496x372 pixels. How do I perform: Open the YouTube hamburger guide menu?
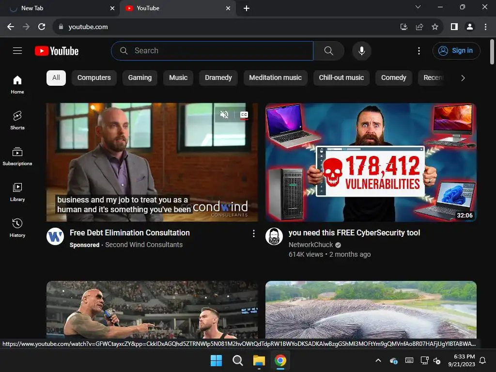click(x=17, y=50)
